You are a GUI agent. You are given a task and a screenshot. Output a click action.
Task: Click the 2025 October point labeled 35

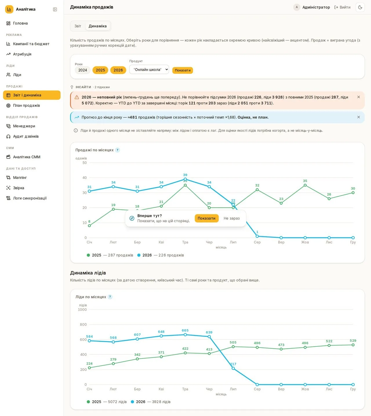pyautogui.click(x=305, y=185)
